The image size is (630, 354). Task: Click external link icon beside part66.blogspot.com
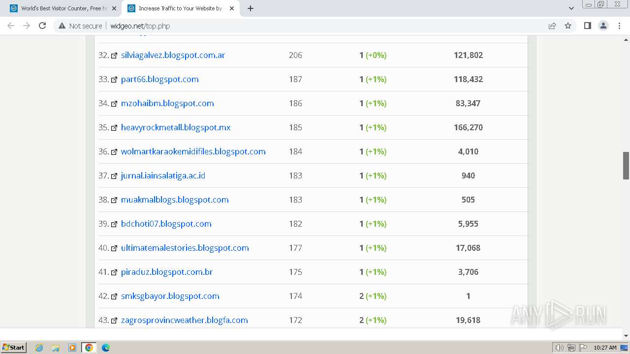tap(114, 80)
